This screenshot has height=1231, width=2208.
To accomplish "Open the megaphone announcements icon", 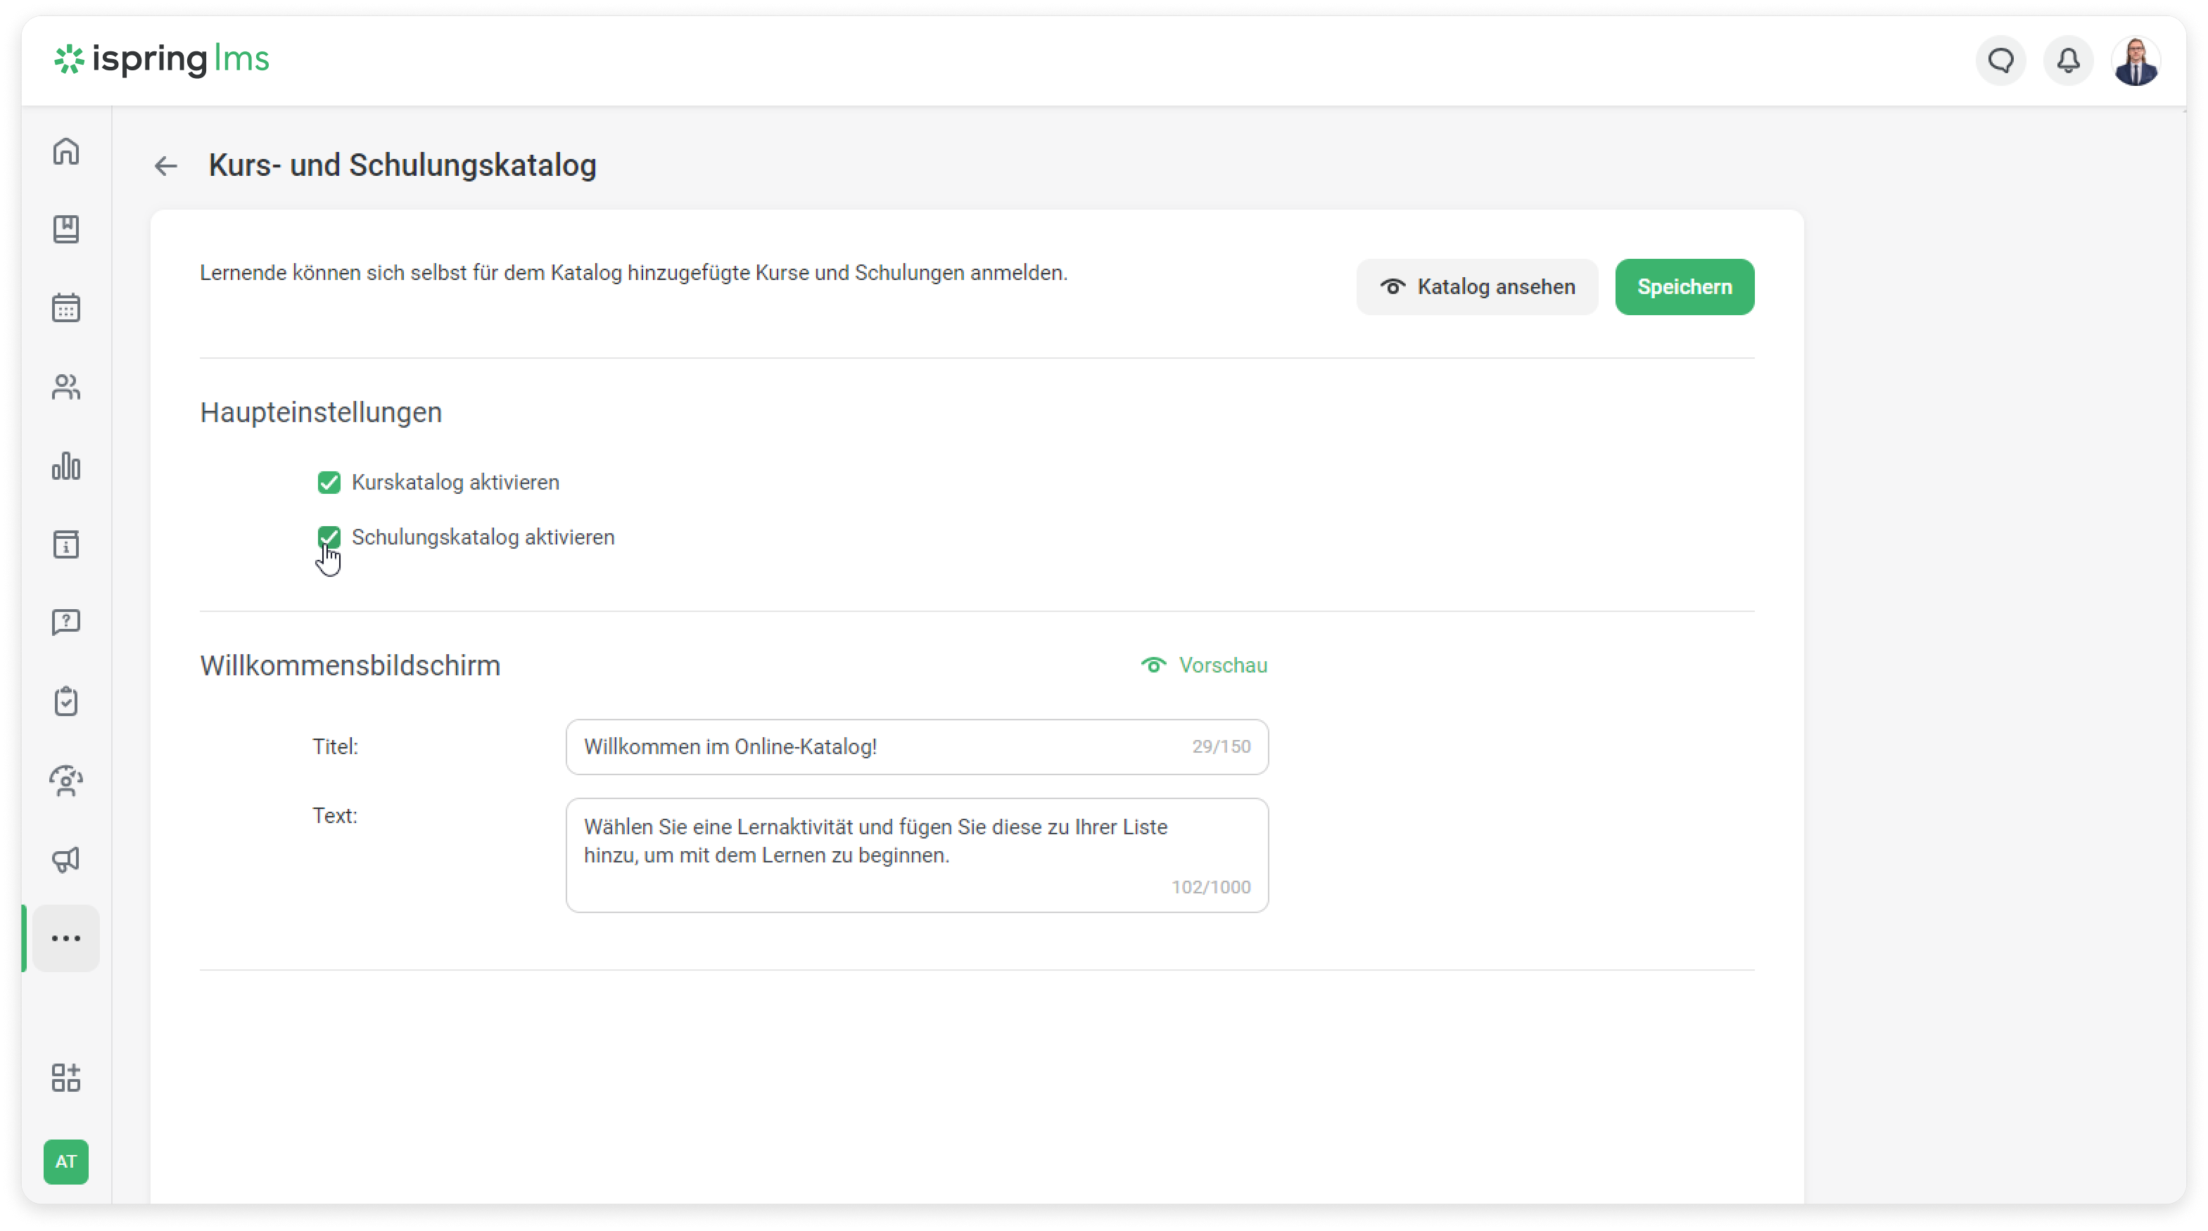I will [66, 859].
